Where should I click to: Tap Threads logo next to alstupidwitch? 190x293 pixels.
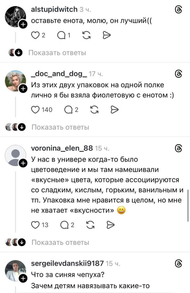coord(178,10)
